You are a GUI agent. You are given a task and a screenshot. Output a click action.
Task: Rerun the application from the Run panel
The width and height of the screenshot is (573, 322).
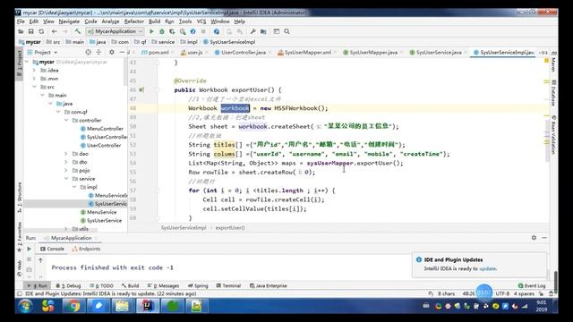coord(29,249)
